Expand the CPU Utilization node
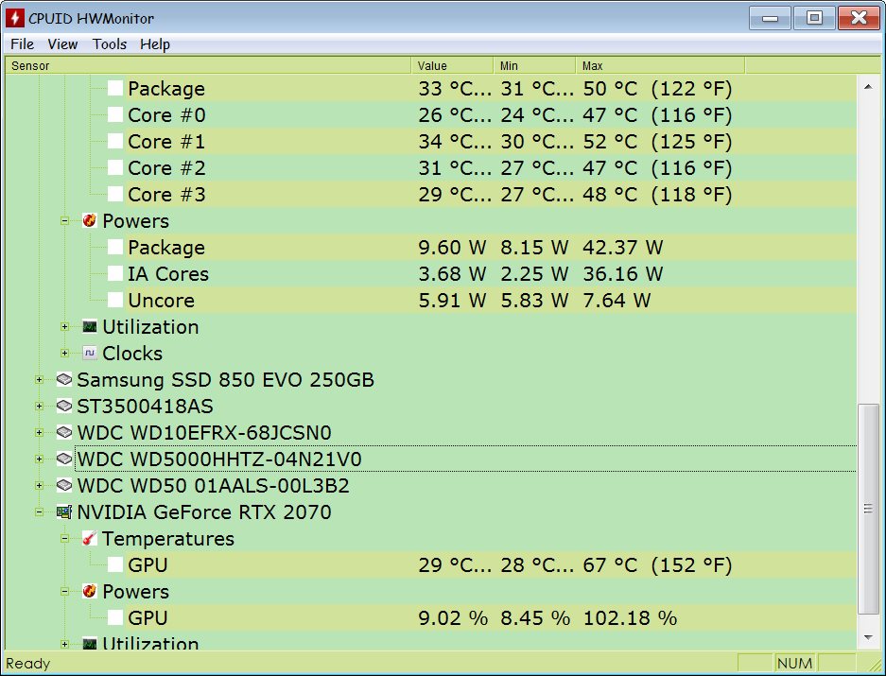 pos(64,326)
